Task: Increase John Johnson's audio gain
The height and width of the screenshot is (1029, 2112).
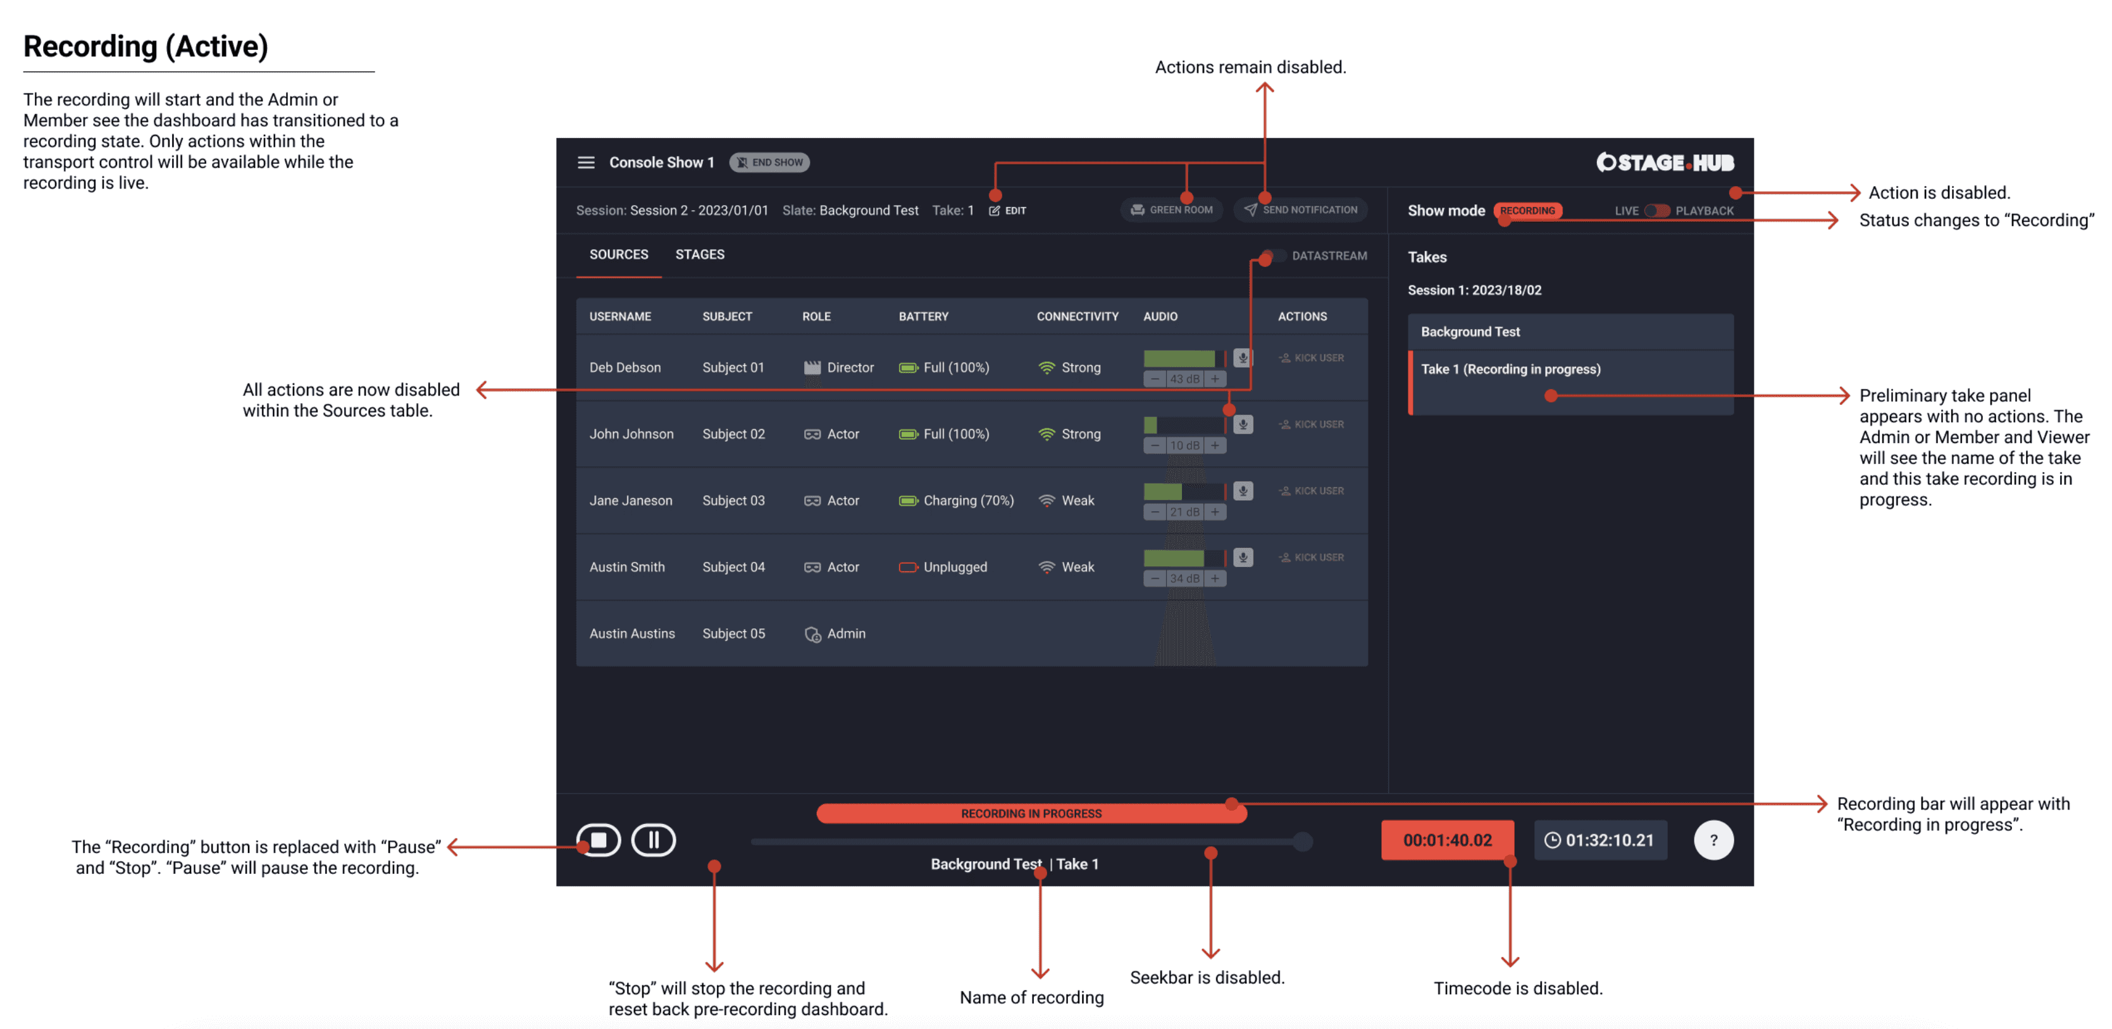Action: click(x=1215, y=446)
